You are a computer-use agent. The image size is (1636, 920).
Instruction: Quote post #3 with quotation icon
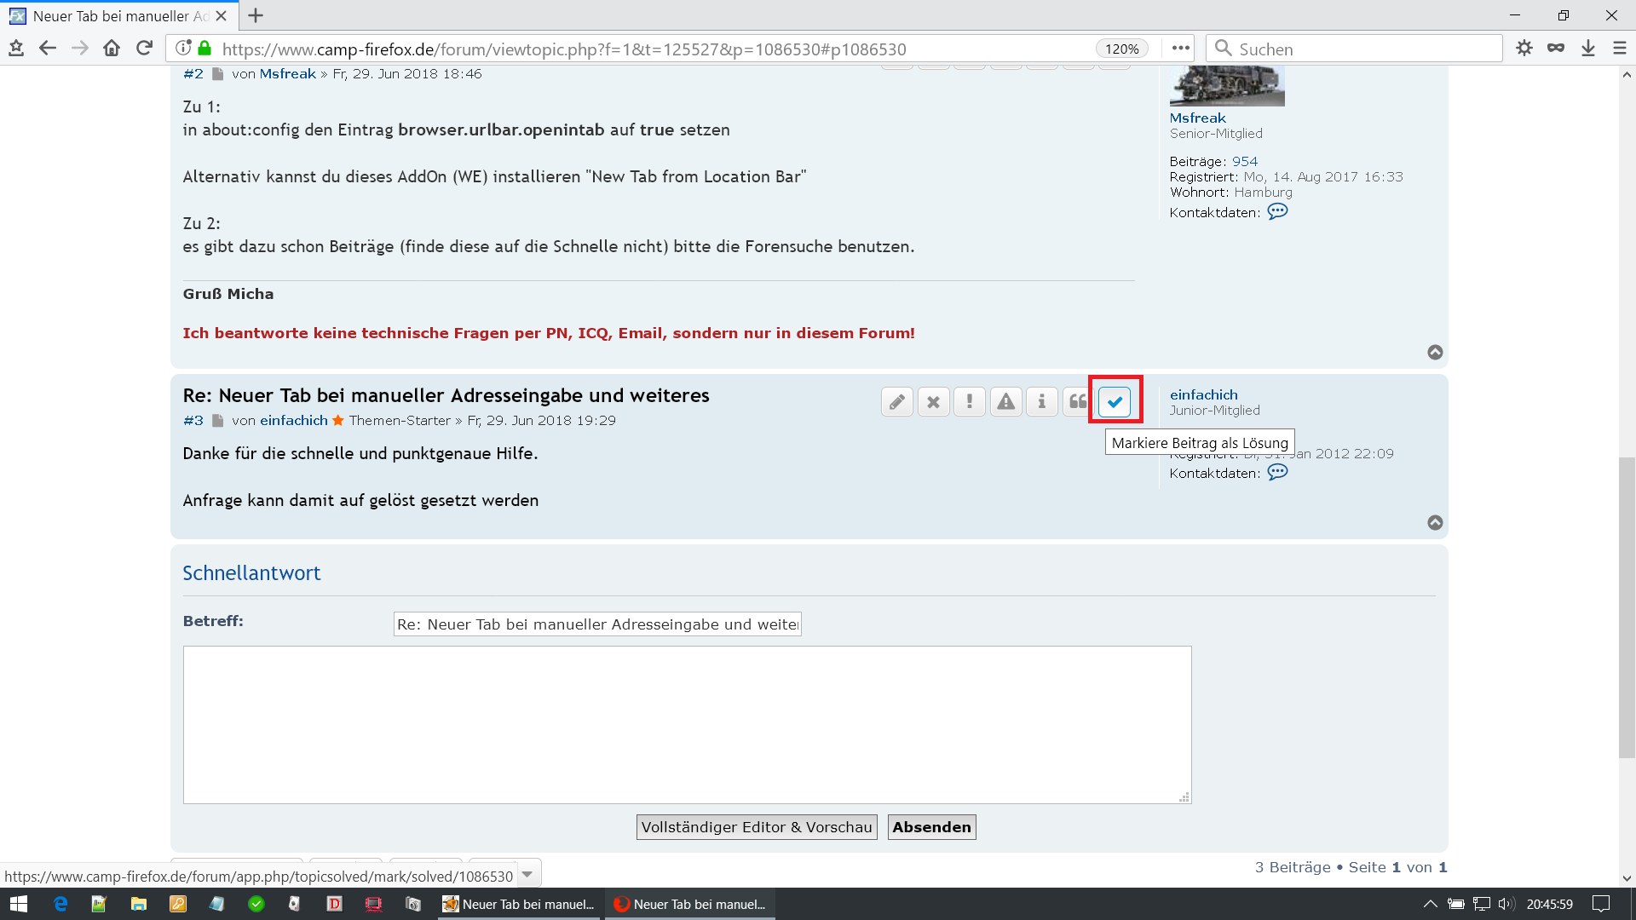1077,402
